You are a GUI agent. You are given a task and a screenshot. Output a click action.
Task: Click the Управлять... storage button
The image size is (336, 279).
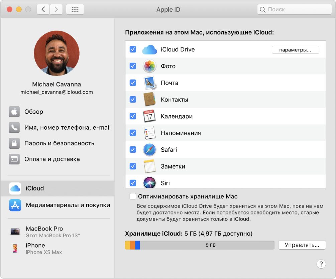click(302, 245)
